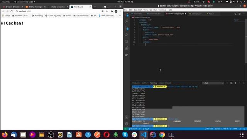Open the Data Scientist bookmarks folder
The image size is (247, 139).
(81, 15)
